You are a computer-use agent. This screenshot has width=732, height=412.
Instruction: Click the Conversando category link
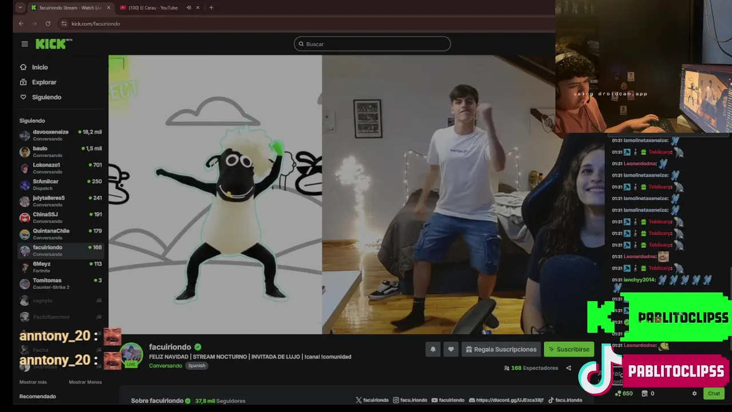165,366
